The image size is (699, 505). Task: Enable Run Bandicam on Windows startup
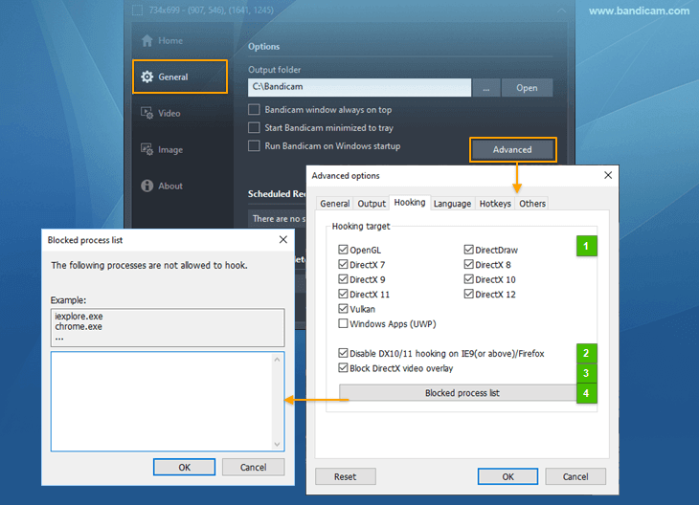254,145
